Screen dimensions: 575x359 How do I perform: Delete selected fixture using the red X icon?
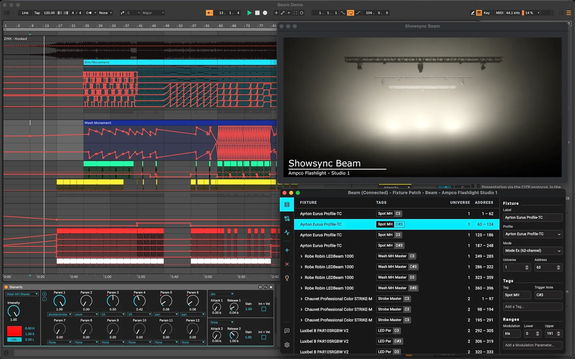point(287,264)
